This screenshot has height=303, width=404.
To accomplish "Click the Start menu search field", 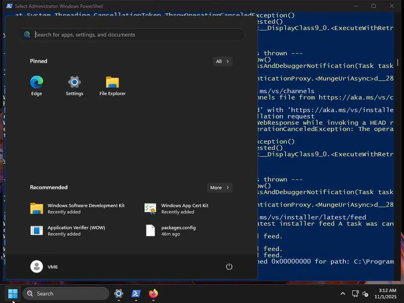I will tap(133, 35).
